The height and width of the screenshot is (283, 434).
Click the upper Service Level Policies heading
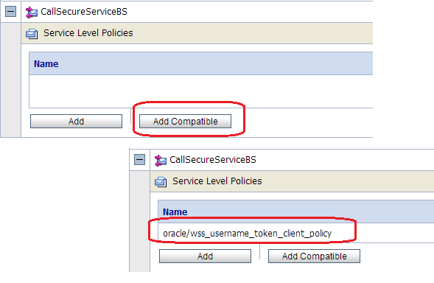pyautogui.click(x=88, y=33)
